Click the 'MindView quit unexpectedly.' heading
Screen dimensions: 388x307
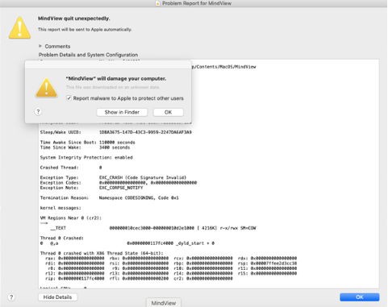tap(74, 19)
